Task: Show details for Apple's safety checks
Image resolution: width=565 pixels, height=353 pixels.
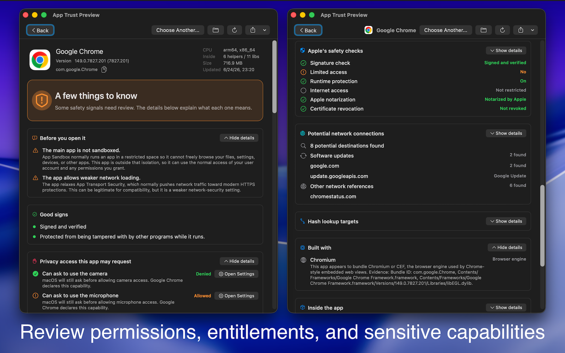Action: pos(506,51)
